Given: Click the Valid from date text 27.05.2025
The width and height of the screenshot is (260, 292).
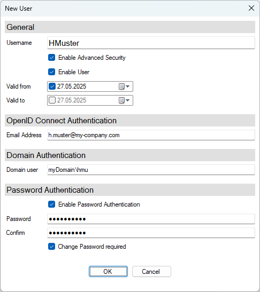Looking at the screenshot, I should pos(72,86).
